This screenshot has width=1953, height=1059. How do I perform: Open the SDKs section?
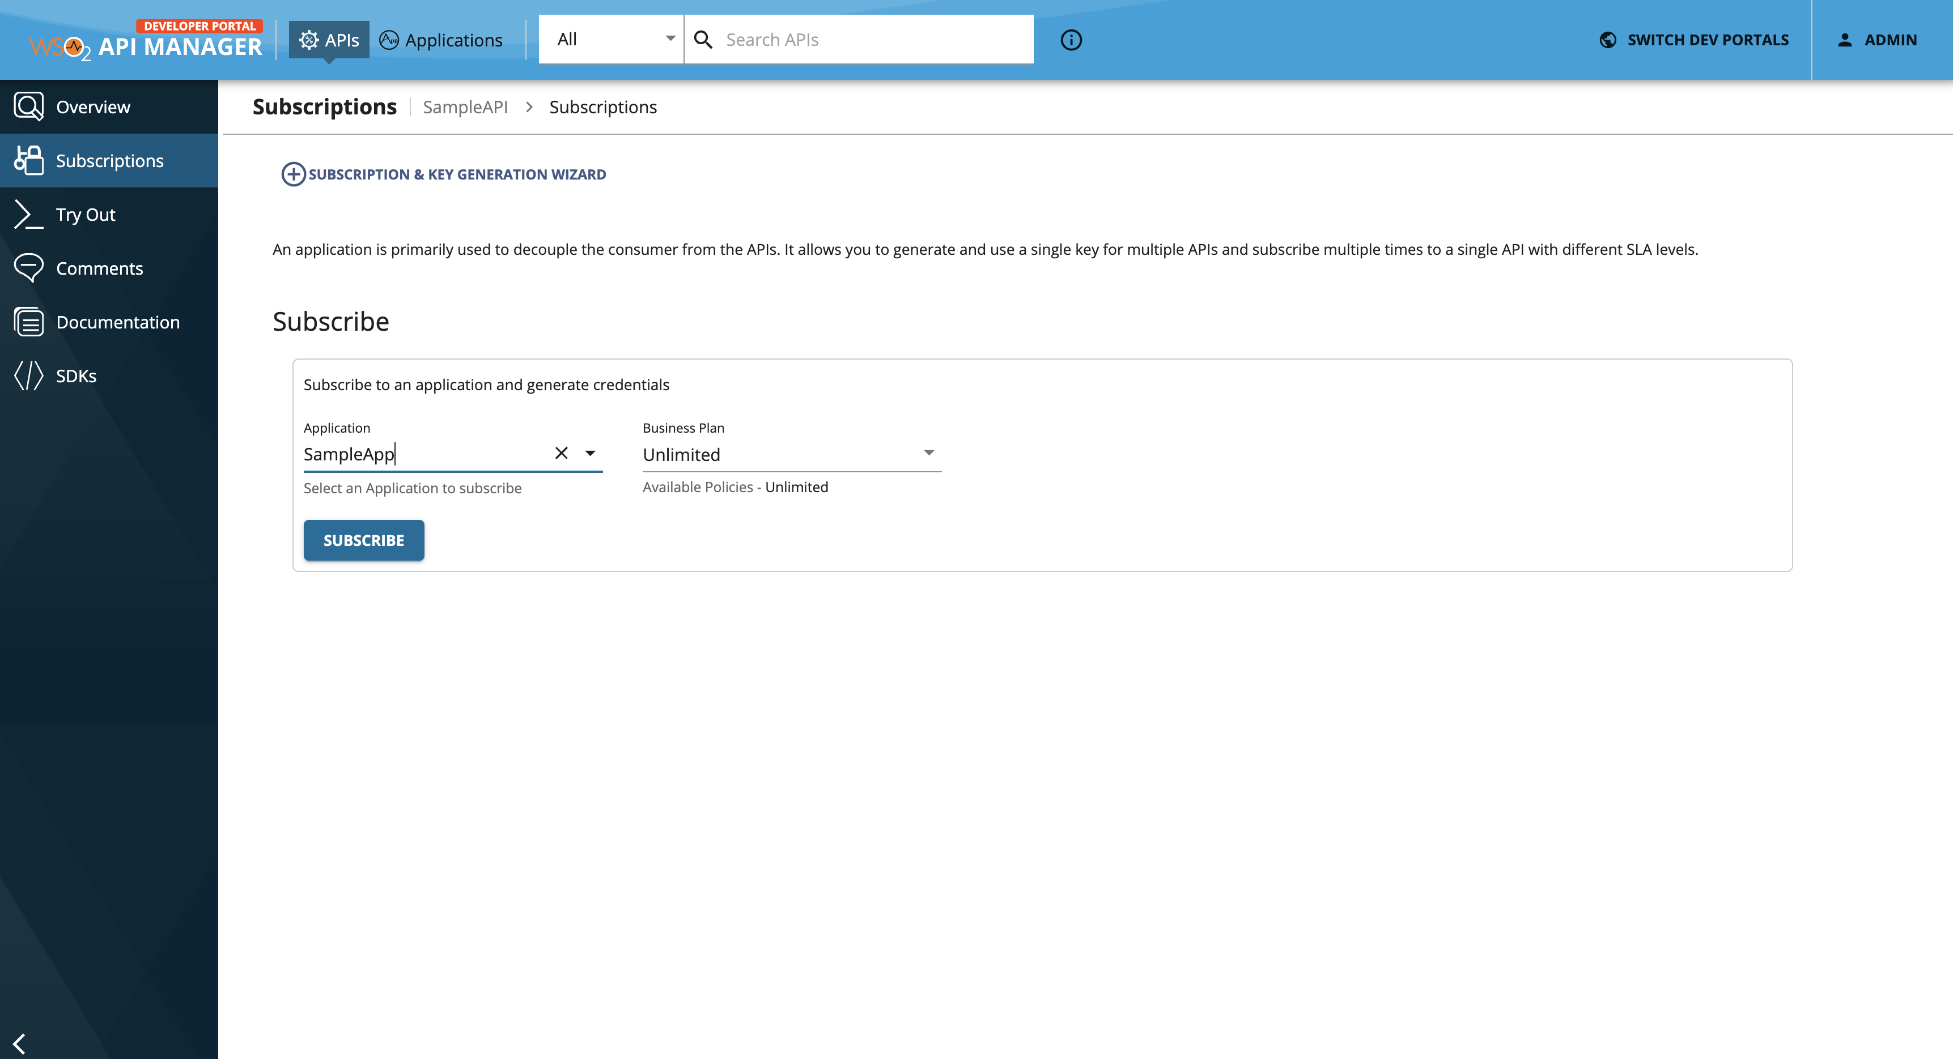[x=76, y=375]
